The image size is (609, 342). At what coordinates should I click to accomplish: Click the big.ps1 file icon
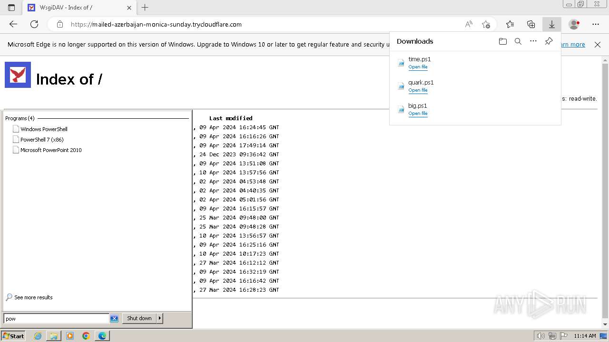401,109
